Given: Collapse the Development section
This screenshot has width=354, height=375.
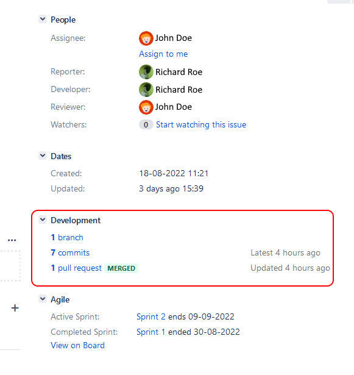Looking at the screenshot, I should click(43, 220).
